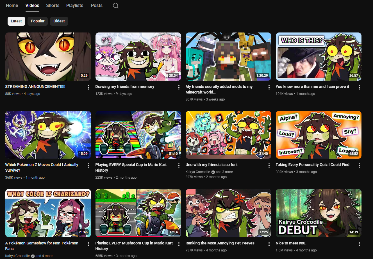The image size is (373, 259).
Task: Click 'and 3 more' collaborators link
Action: pyautogui.click(x=224, y=172)
